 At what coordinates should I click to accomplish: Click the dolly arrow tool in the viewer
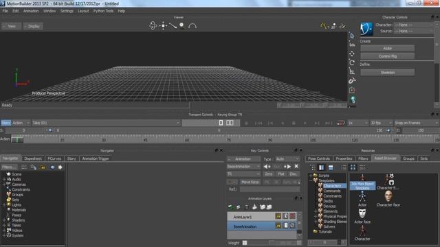click(173, 26)
